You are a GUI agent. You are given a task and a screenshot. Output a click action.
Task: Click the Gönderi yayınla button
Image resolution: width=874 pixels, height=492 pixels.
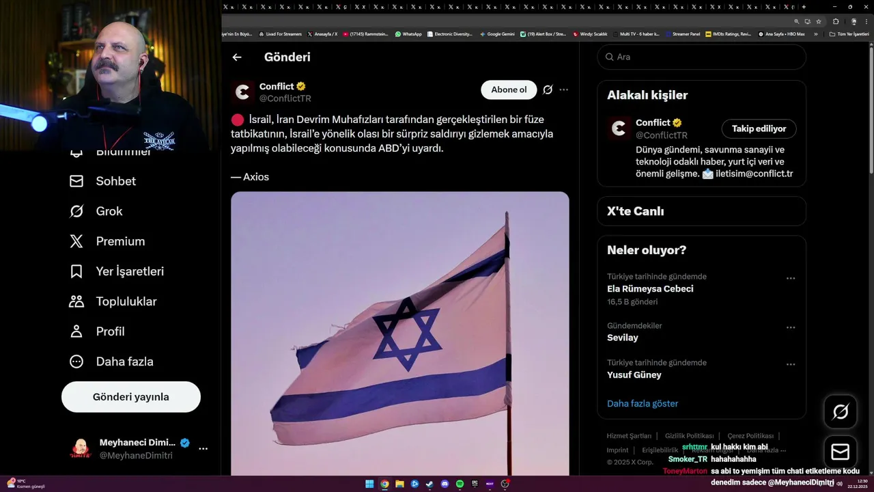[131, 397]
